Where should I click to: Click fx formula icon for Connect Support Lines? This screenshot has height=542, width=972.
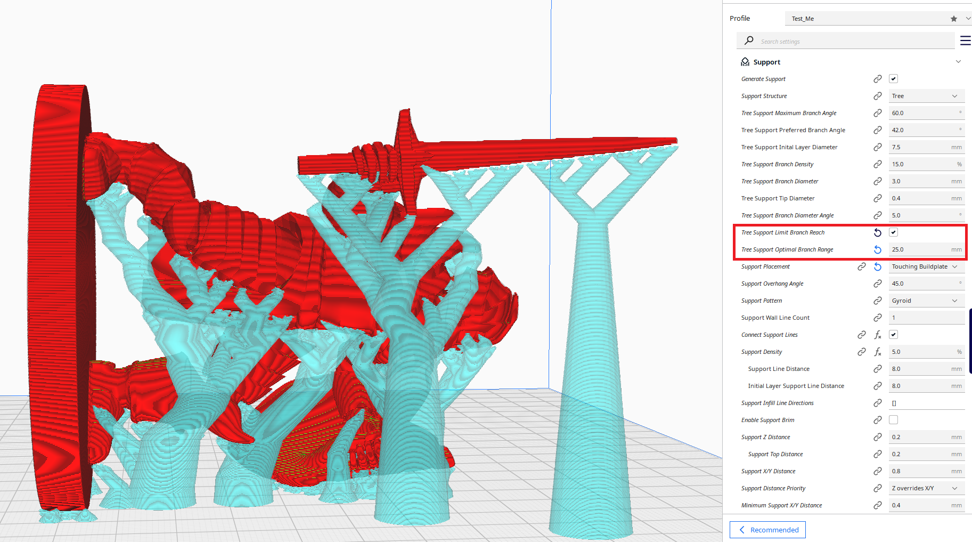coord(877,335)
